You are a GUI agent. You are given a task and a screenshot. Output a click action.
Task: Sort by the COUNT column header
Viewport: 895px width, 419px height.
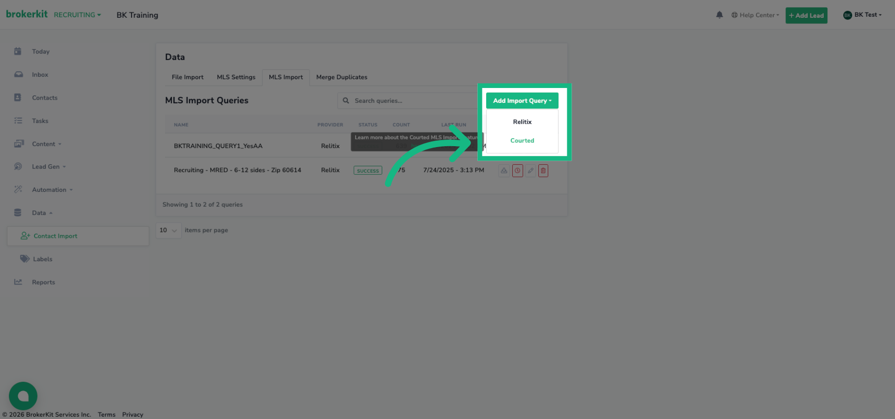(401, 125)
